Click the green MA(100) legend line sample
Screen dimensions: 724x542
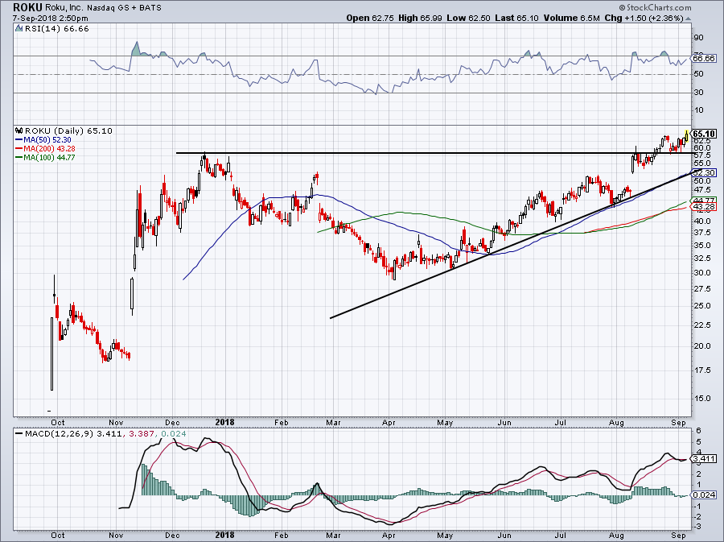(19, 158)
